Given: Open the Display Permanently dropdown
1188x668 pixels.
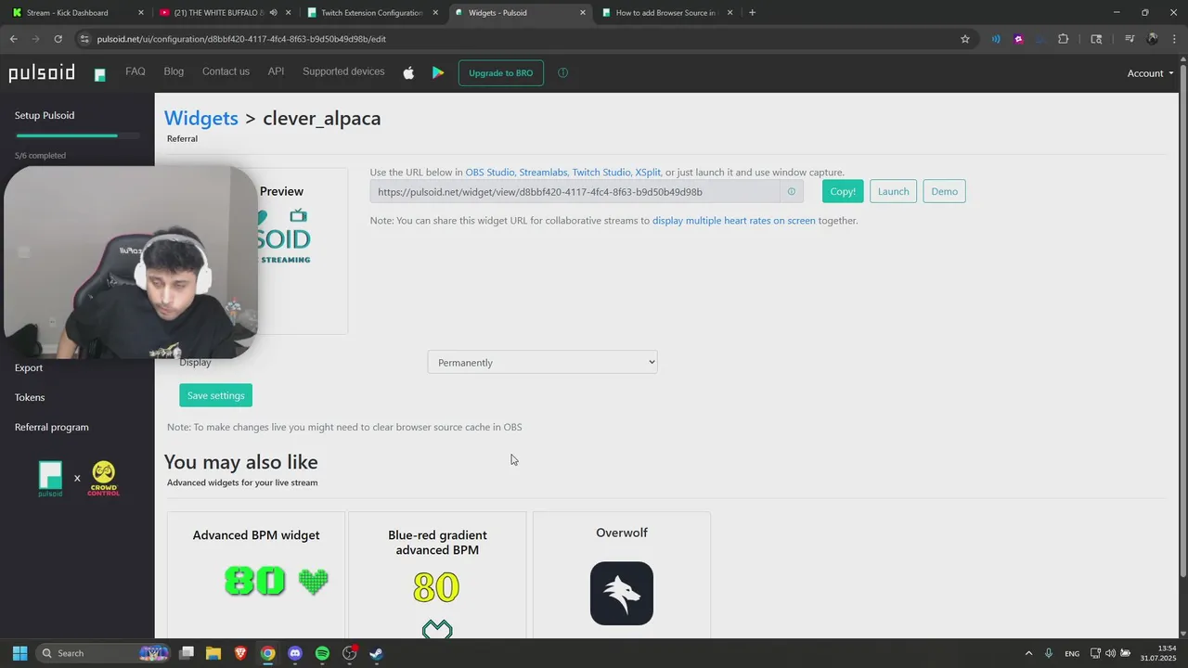Looking at the screenshot, I should (x=542, y=362).
